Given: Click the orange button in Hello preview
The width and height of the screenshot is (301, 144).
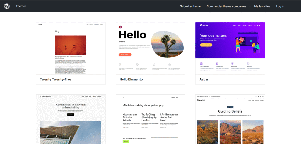Looking at the screenshot, I should 125,55.
